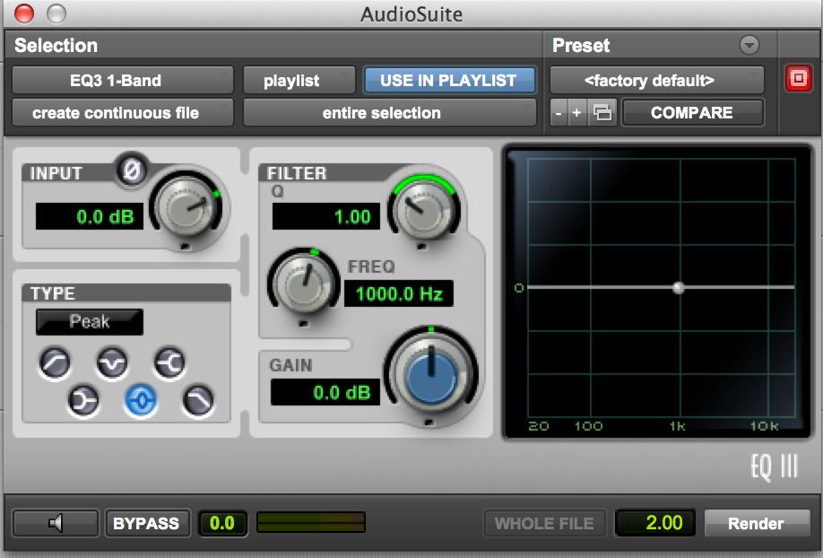Choose the high-shelf filter type
Viewport: 823px width, 558px height.
[x=169, y=363]
